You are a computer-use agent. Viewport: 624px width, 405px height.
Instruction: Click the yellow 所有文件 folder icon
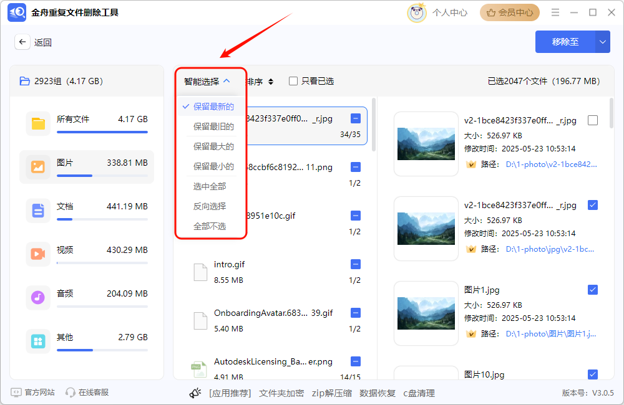pos(38,123)
